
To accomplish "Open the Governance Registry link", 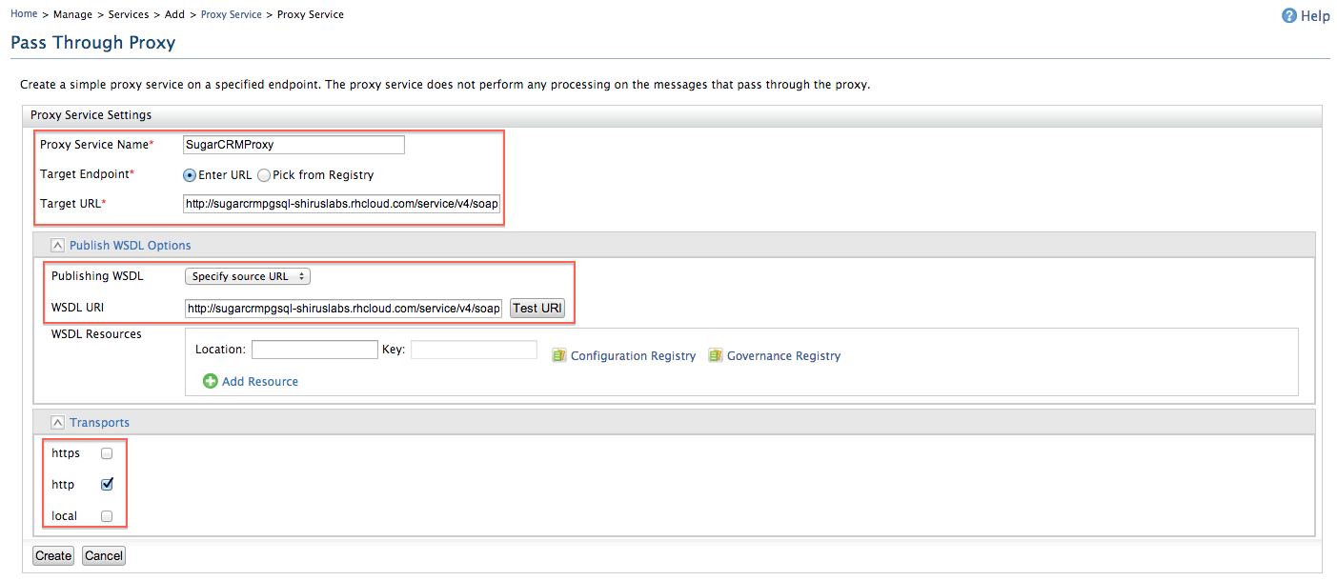I will pos(783,355).
